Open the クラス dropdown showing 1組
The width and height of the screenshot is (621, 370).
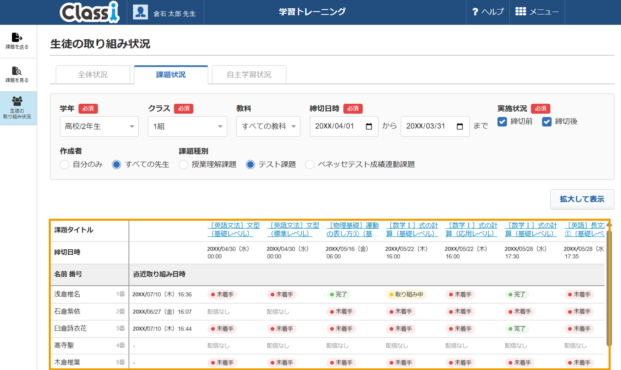click(x=188, y=127)
